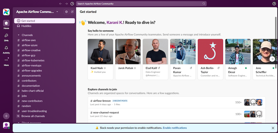Open the airflow-breeze suggested channel

[x=177, y=102]
